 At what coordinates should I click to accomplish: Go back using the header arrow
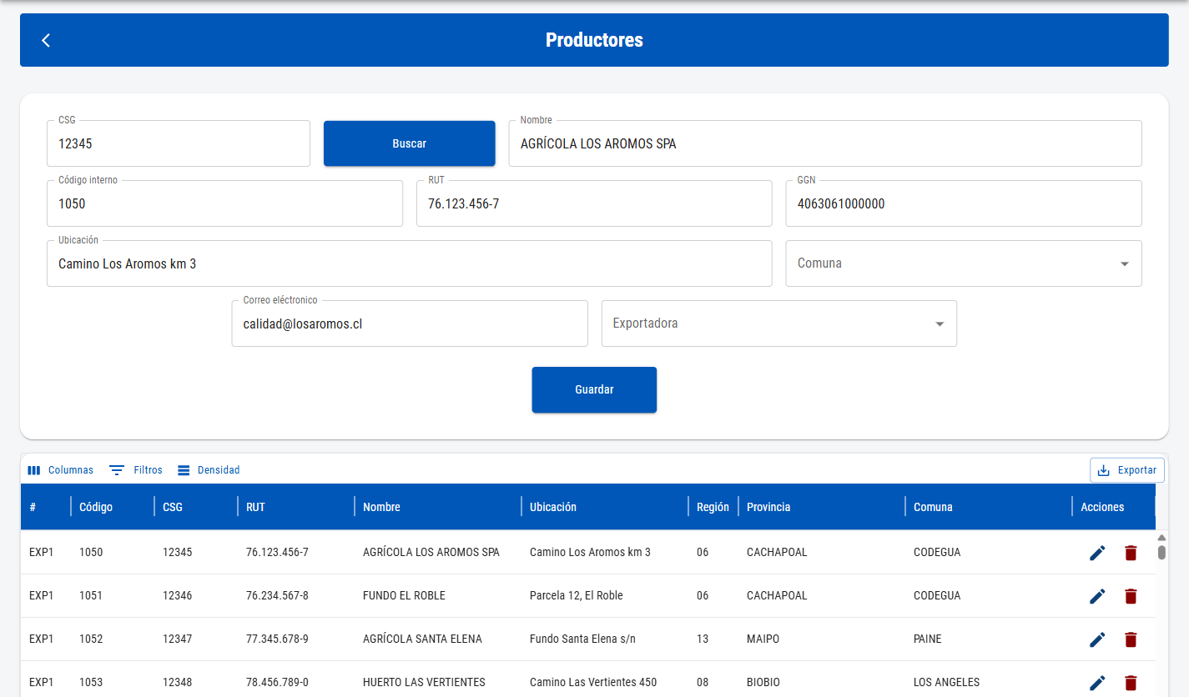point(46,40)
